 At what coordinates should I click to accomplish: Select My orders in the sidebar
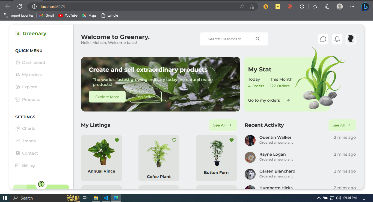click(32, 74)
